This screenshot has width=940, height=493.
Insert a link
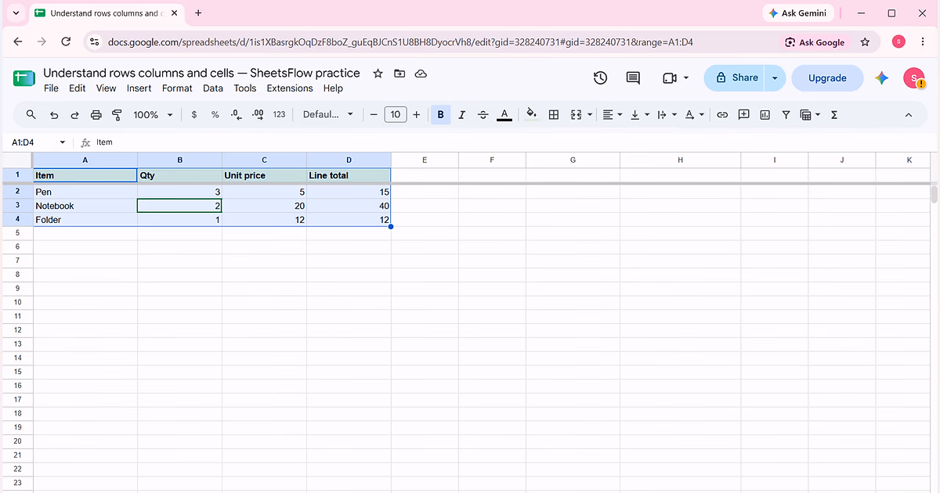[722, 114]
